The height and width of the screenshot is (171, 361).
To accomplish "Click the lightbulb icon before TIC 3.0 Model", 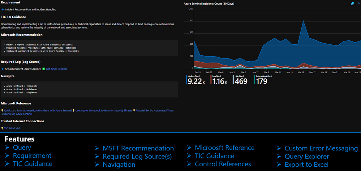I will [2, 128].
